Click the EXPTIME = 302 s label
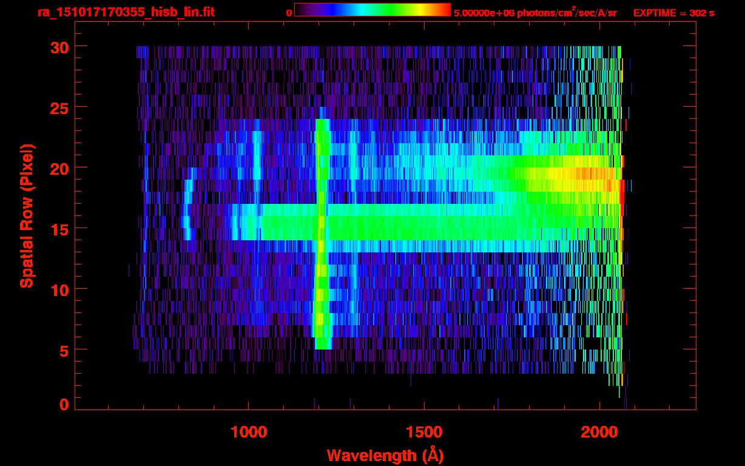 pyautogui.click(x=673, y=13)
